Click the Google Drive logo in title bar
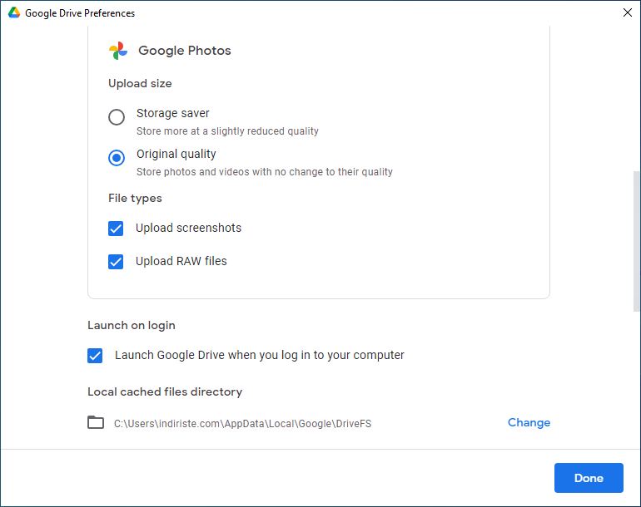The image size is (641, 507). 14,12
